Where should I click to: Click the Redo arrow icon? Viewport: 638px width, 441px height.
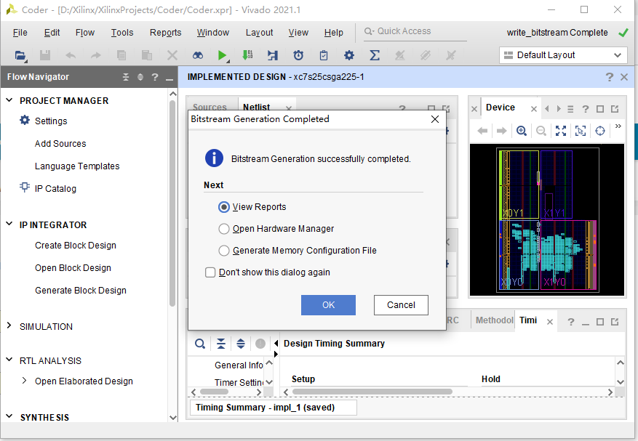[x=95, y=55]
